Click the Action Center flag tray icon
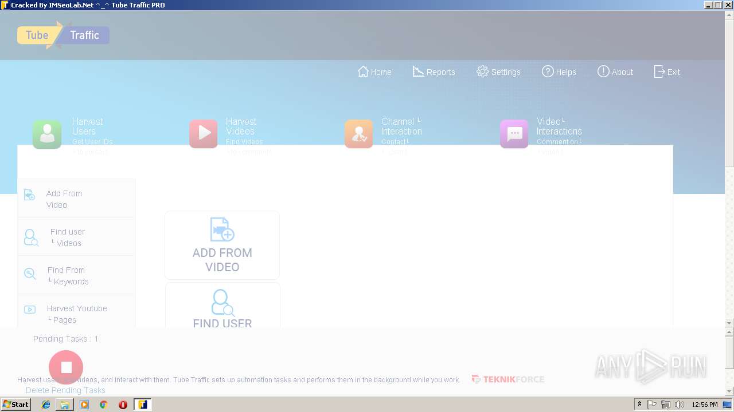 pyautogui.click(x=652, y=405)
